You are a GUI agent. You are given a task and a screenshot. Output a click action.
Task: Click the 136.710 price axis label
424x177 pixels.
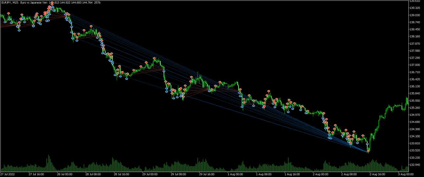414,72
